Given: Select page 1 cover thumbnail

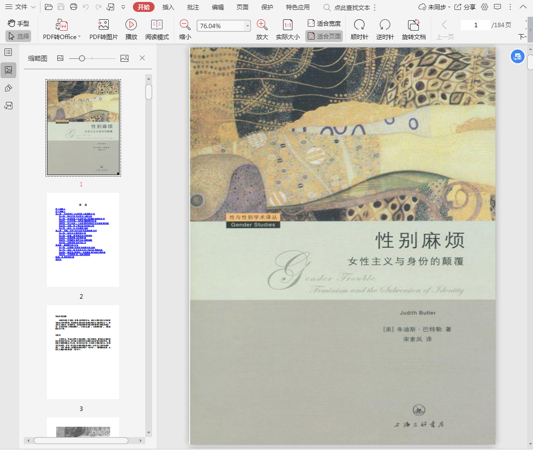Looking at the screenshot, I should [83, 128].
